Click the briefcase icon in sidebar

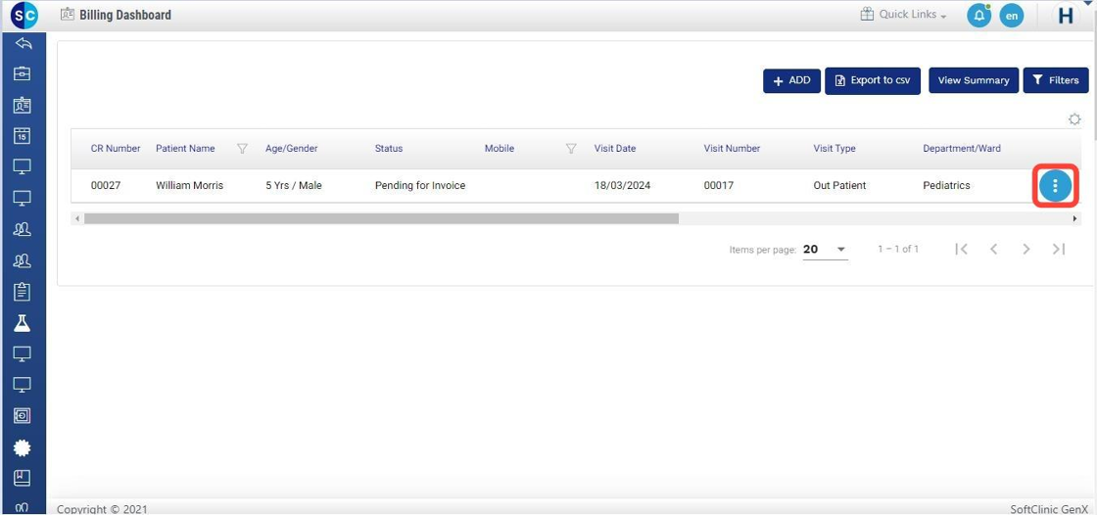pos(23,73)
